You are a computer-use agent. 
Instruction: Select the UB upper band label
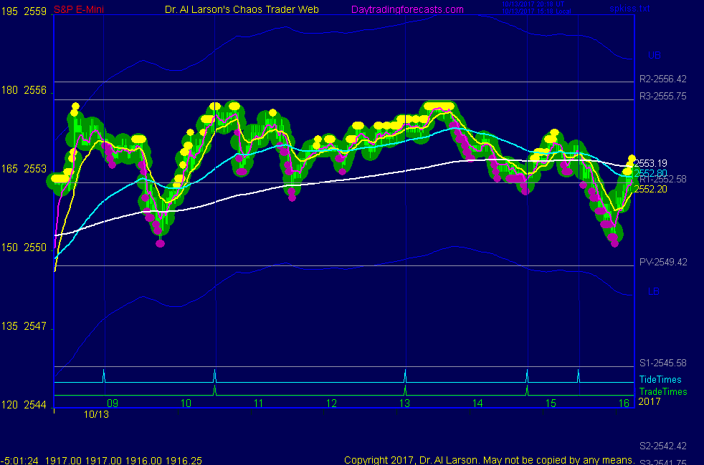pyautogui.click(x=654, y=56)
